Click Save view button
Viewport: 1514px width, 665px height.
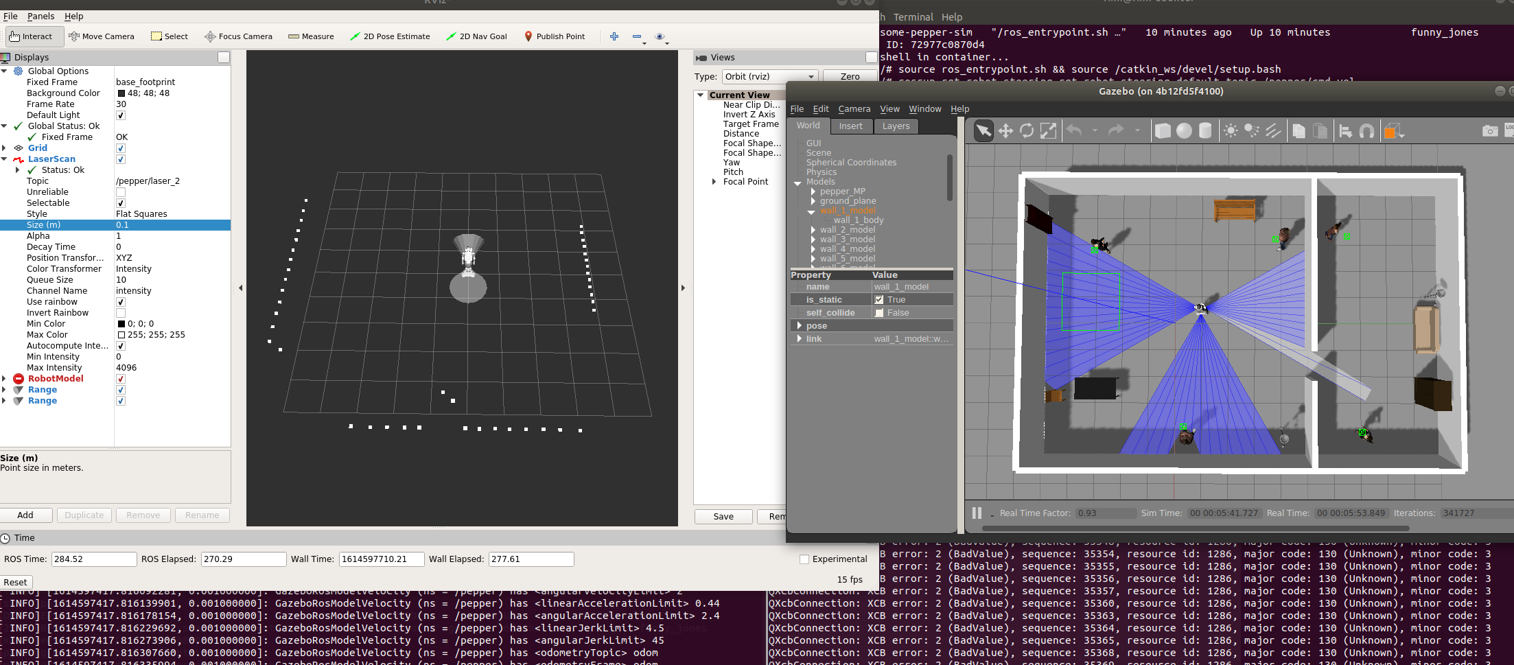click(723, 517)
